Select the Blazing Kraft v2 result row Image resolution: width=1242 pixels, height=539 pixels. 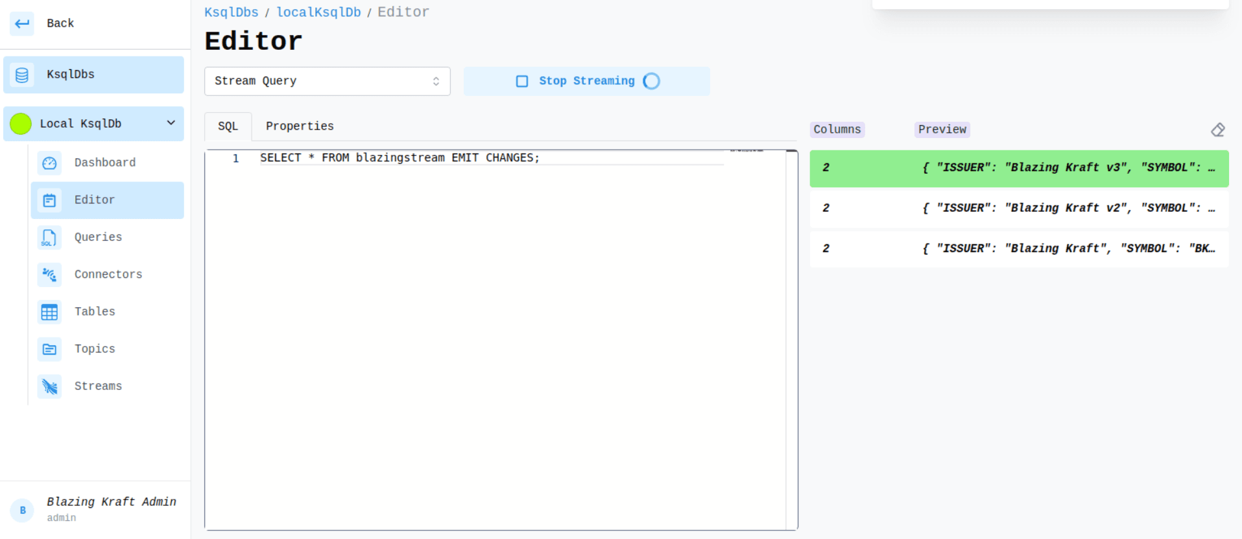tap(1018, 209)
